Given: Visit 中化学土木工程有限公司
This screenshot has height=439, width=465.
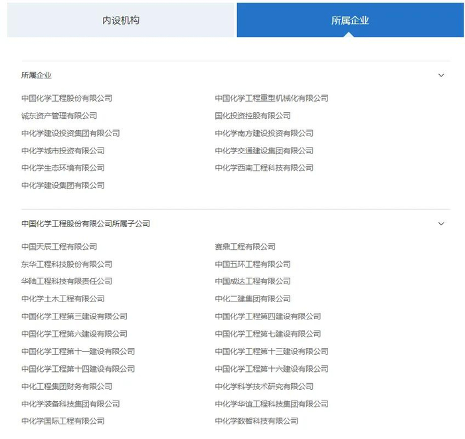Looking at the screenshot, I should point(63,299).
